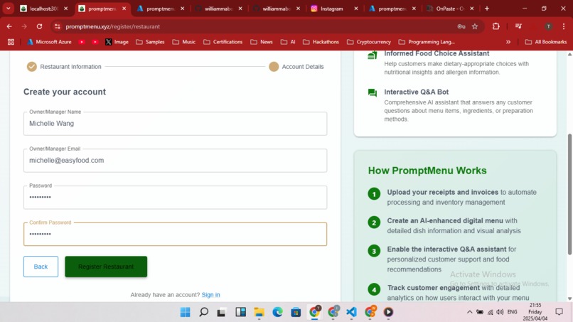
Task: Open the tab search dropdown arrow
Action: (8, 8)
